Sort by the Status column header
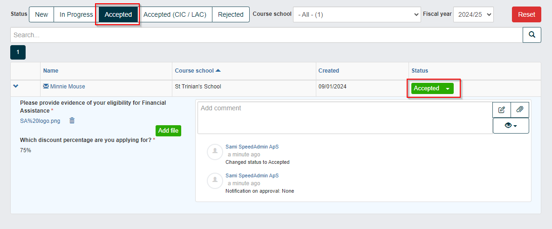552x229 pixels. (420, 71)
